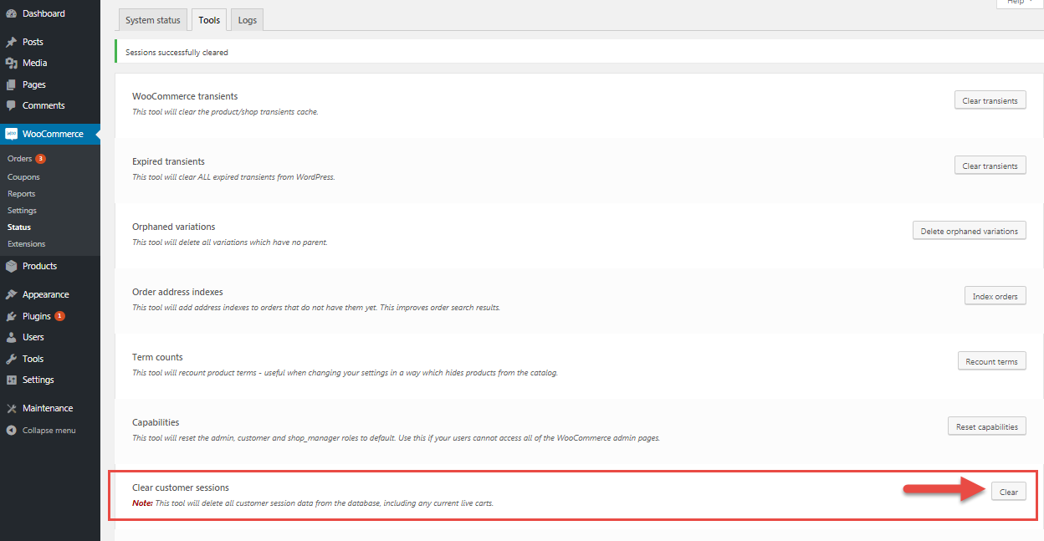Click the Posts pushpin icon

click(x=11, y=42)
